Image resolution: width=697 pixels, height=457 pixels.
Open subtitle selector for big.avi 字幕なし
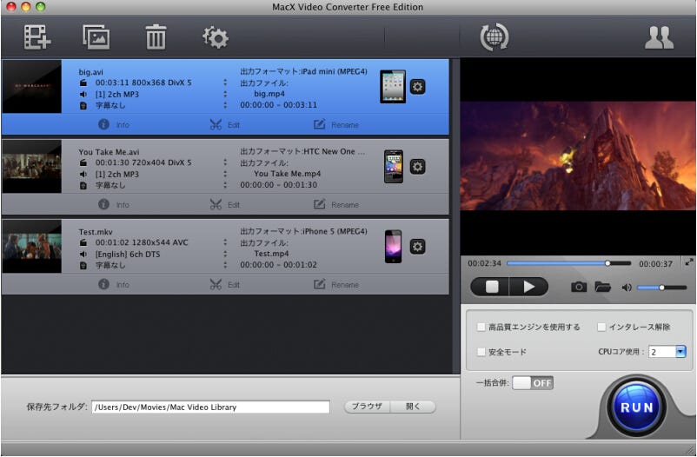[x=225, y=105]
